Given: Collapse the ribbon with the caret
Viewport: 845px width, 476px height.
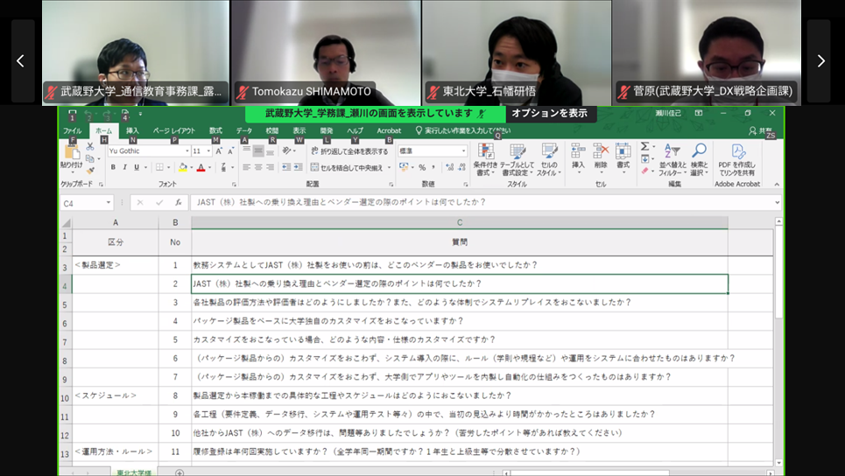Looking at the screenshot, I should 777,184.
